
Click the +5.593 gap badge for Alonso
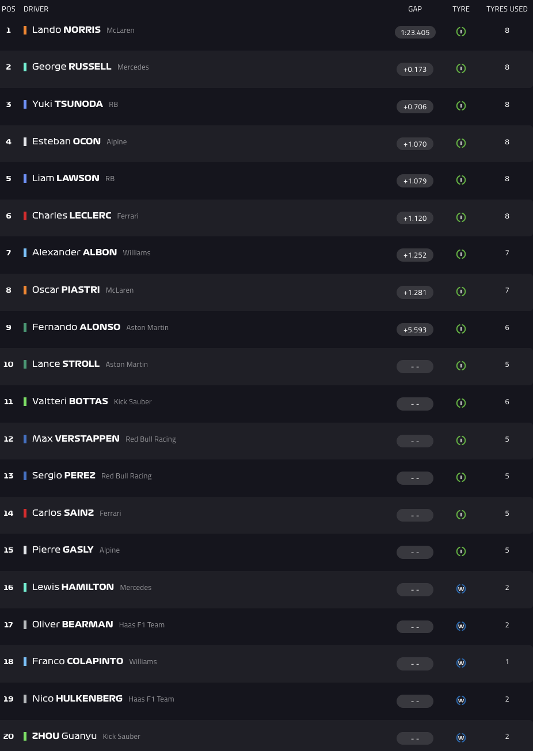(x=415, y=329)
